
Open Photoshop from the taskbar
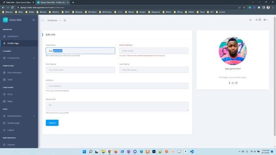click(154, 152)
